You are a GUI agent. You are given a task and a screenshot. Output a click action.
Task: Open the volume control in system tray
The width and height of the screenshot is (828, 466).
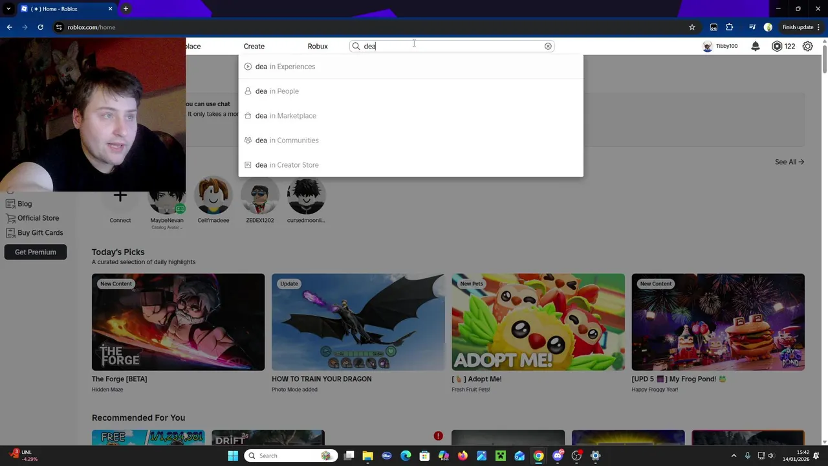(770, 456)
